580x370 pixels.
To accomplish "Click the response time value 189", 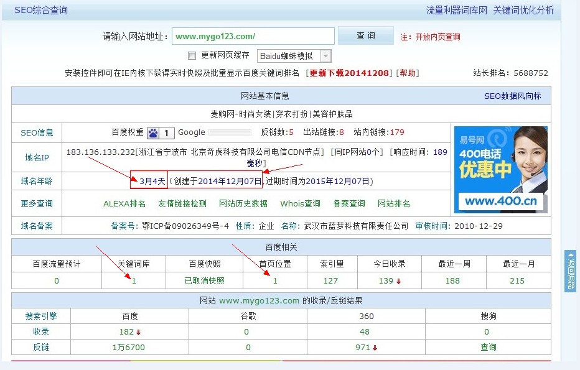I will click(440, 152).
